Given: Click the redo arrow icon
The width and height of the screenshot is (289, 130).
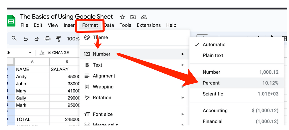Looking at the screenshot, I should coord(36,39).
